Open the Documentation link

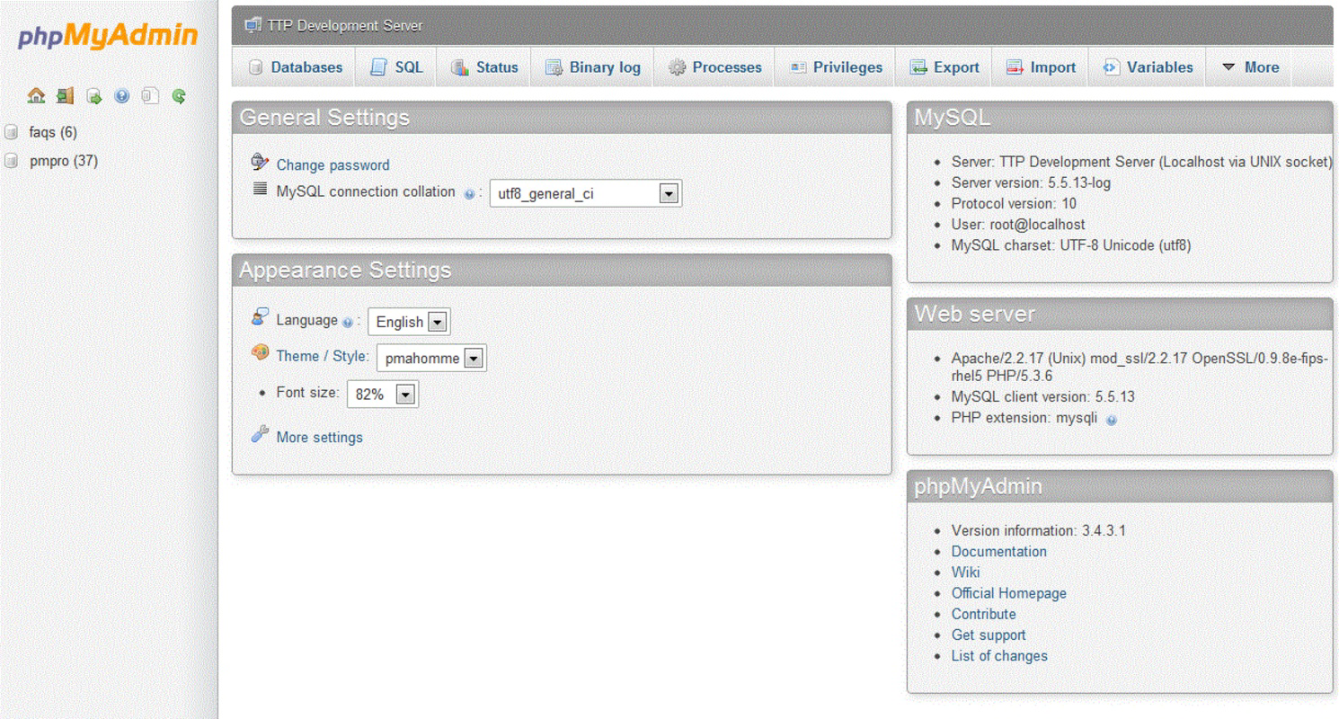click(x=998, y=552)
